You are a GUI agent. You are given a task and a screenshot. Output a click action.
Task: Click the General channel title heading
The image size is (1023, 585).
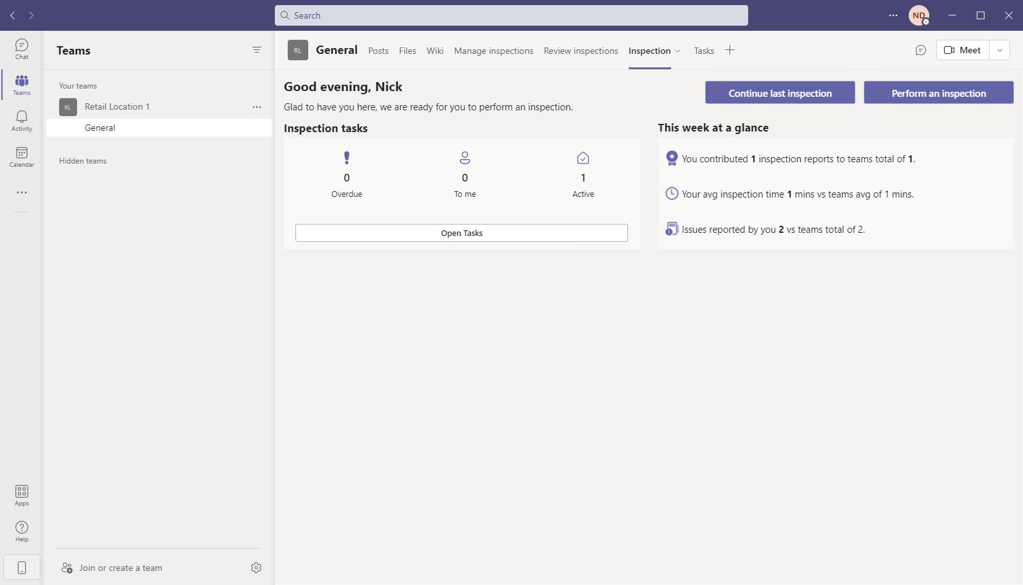(337, 50)
